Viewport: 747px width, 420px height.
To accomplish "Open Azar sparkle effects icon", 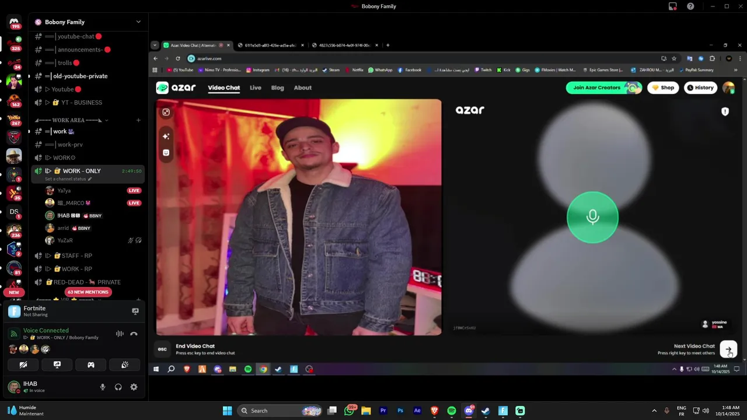I will pos(166,136).
